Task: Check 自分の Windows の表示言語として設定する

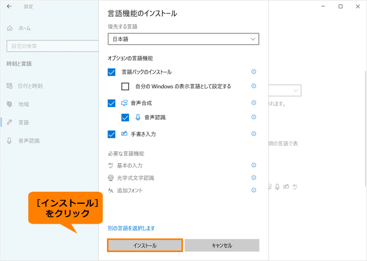Action: [125, 86]
